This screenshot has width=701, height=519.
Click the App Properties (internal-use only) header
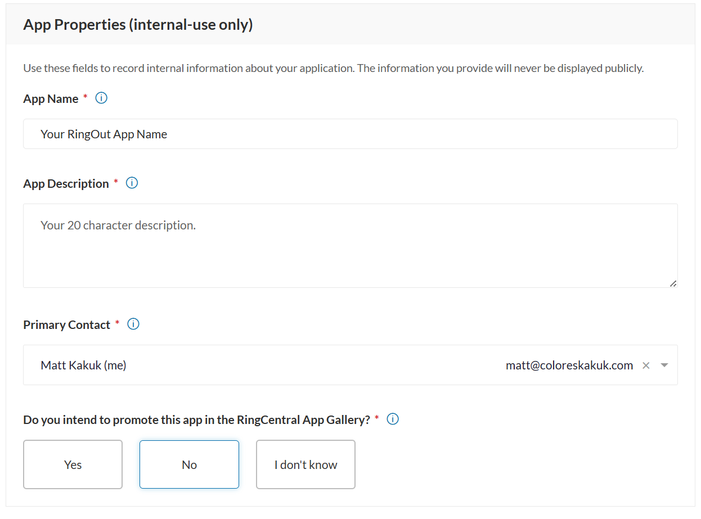(x=138, y=25)
